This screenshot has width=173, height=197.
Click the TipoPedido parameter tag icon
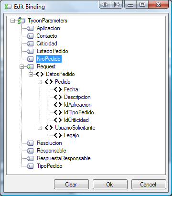pos(30,166)
